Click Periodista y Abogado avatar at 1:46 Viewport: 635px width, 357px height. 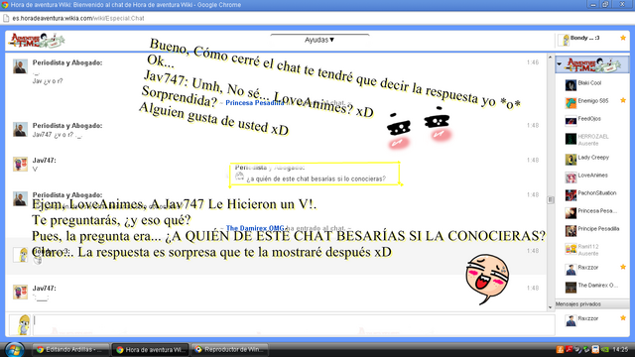click(20, 66)
